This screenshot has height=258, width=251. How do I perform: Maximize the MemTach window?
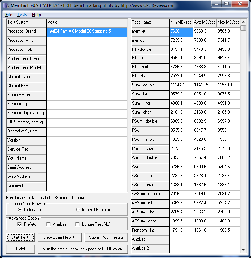[x=226, y=4]
